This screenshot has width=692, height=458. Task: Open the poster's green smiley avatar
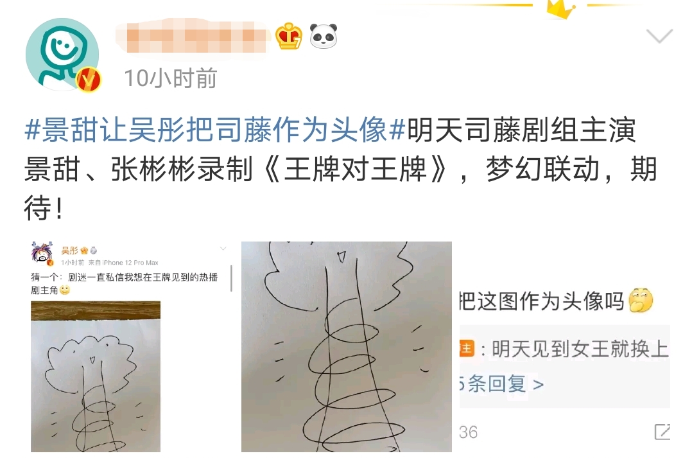tap(62, 55)
